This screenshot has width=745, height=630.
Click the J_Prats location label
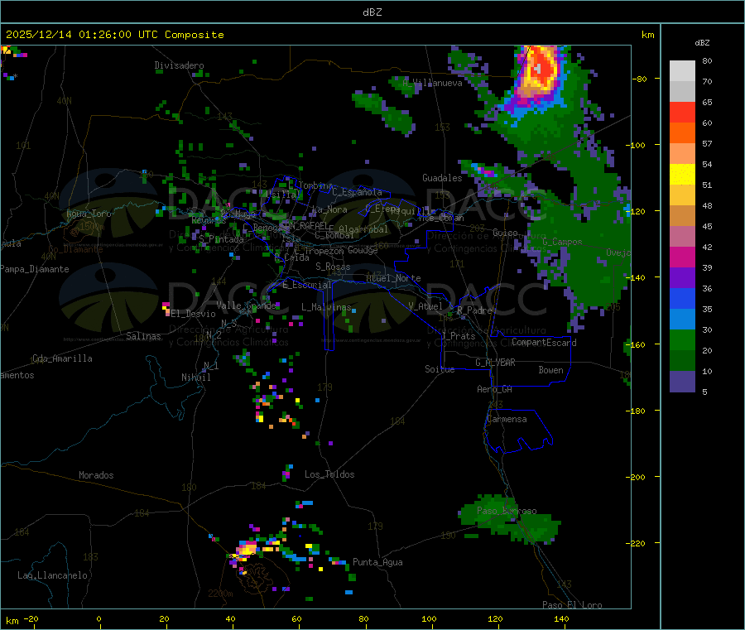tap(459, 336)
